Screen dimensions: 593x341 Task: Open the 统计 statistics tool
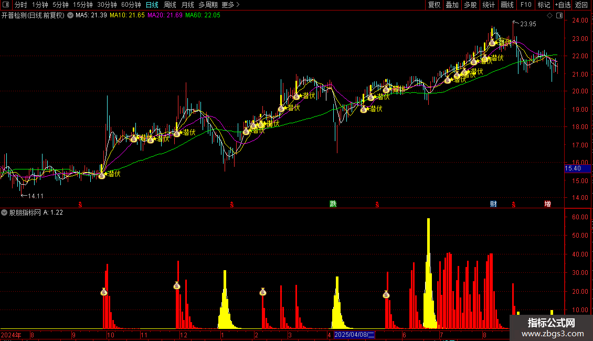point(488,5)
